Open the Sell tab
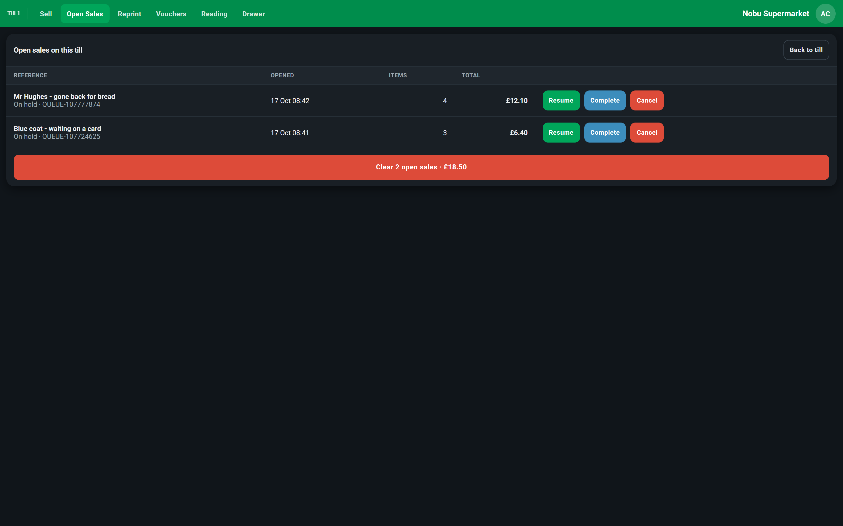This screenshot has width=843, height=526. pyautogui.click(x=46, y=14)
